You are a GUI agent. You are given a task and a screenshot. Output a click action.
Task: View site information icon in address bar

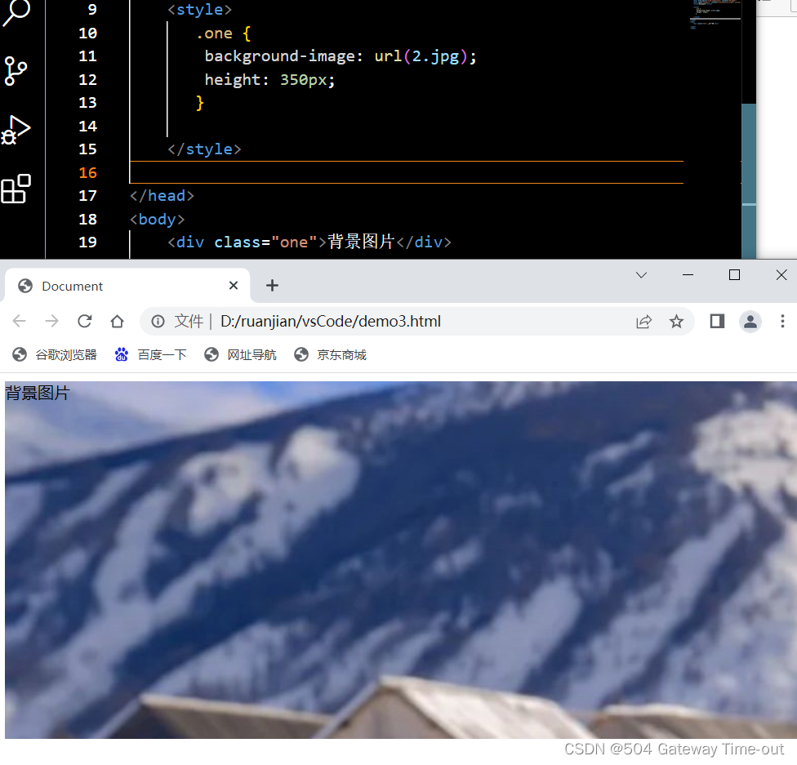[x=158, y=321]
